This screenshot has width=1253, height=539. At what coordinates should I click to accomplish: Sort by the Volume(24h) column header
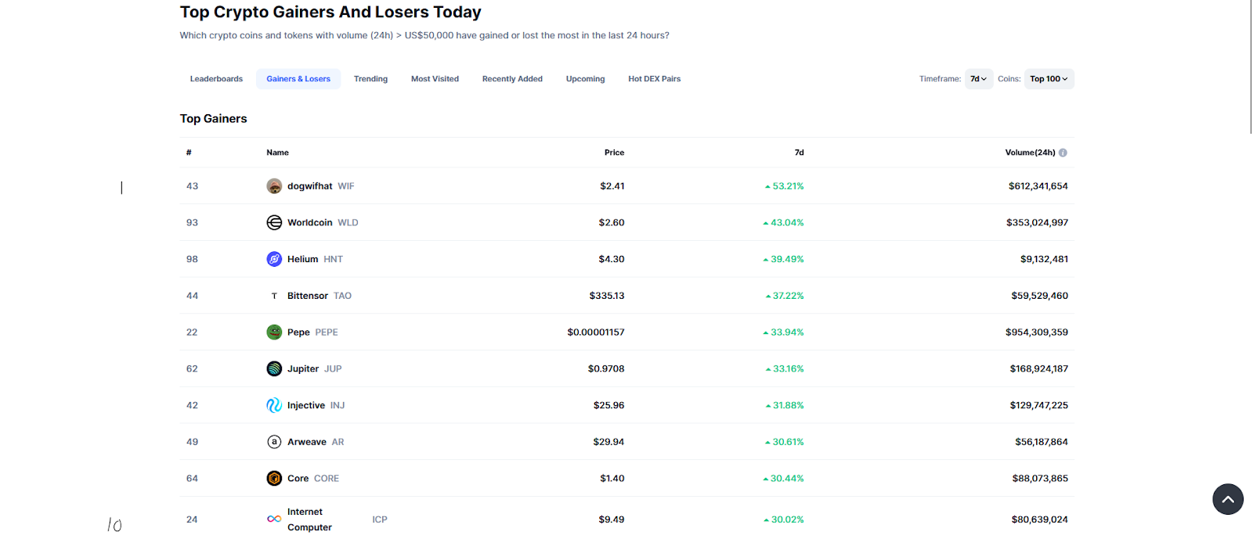click(1031, 153)
